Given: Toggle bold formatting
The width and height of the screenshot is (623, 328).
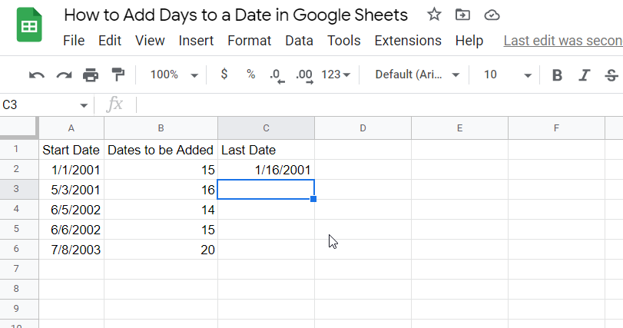Looking at the screenshot, I should (x=557, y=75).
